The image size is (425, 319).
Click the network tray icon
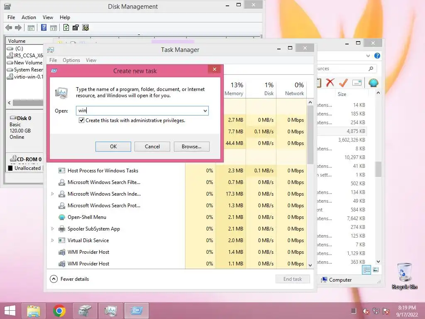coord(376,311)
